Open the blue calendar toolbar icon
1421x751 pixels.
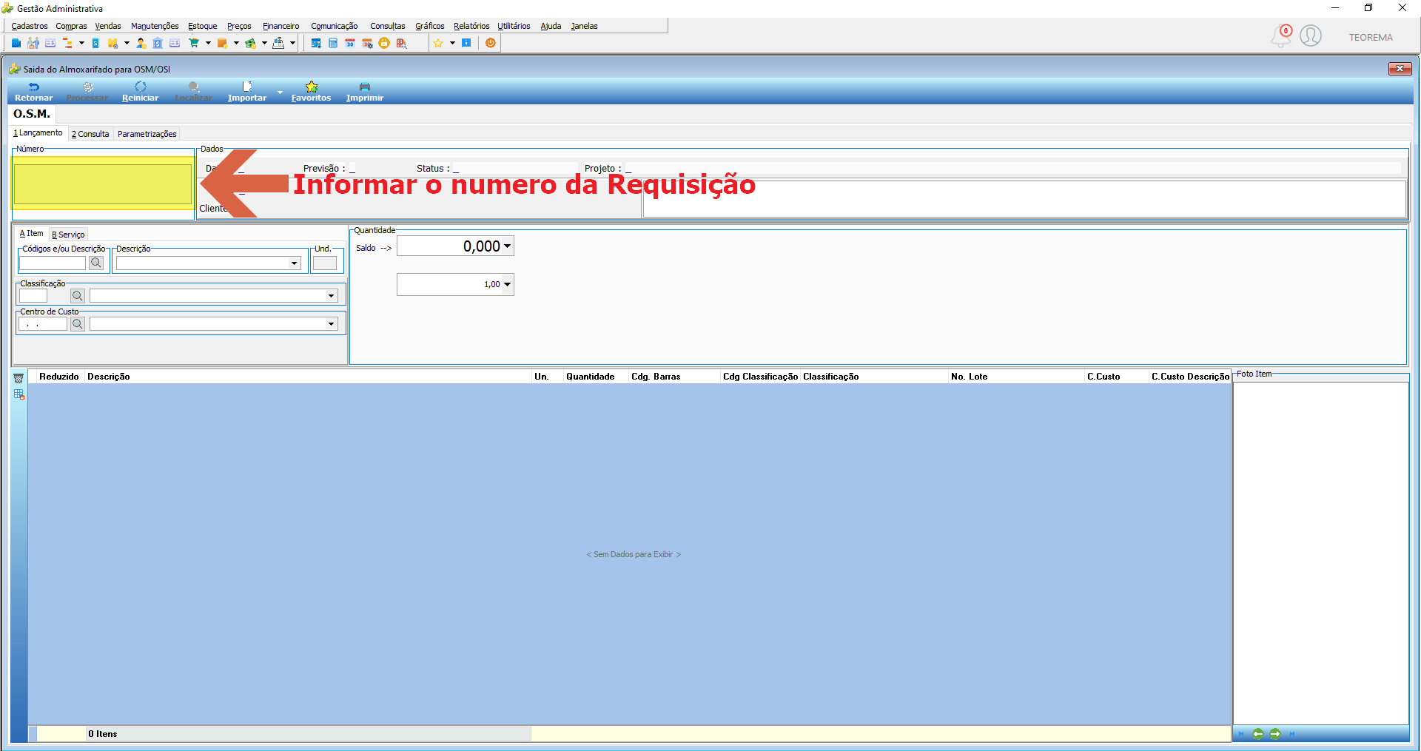[316, 43]
